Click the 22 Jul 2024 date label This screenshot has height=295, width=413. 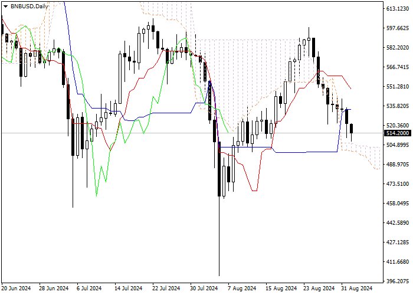(x=166, y=289)
